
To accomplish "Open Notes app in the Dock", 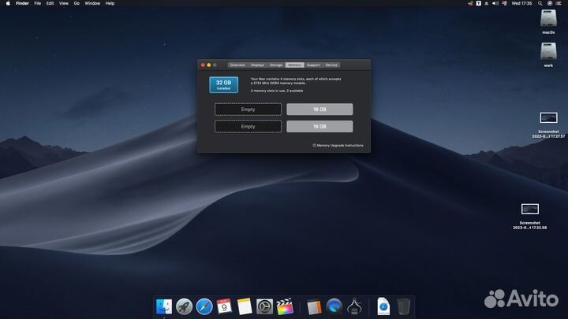I will pos(245,306).
